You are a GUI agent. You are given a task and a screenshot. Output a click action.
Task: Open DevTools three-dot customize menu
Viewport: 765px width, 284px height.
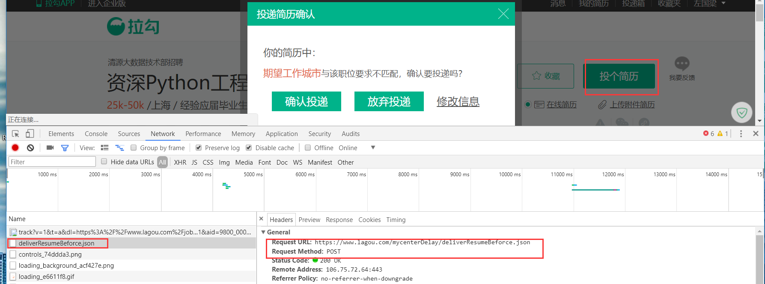pyautogui.click(x=741, y=134)
